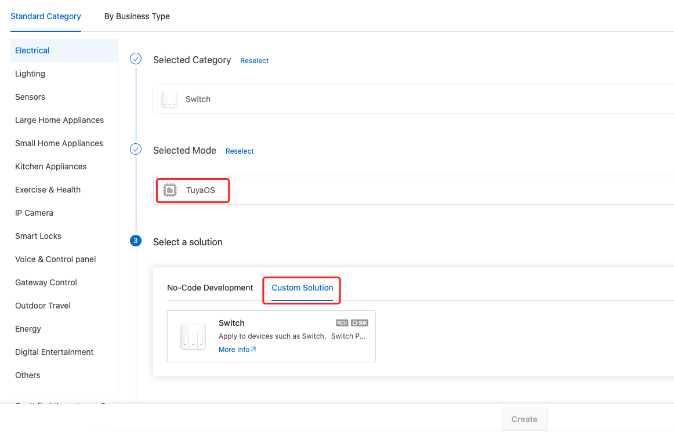Click the Select a solution heading
Viewport: 674px width, 432px height.
188,242
